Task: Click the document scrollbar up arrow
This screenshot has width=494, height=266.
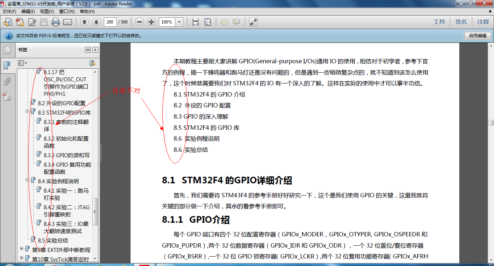Action: 491,46
